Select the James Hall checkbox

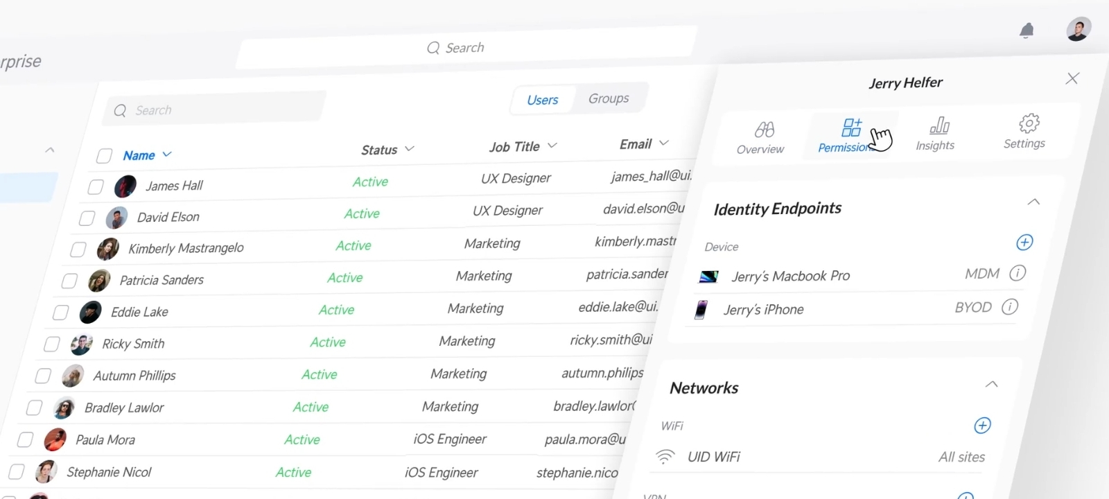pyautogui.click(x=96, y=187)
